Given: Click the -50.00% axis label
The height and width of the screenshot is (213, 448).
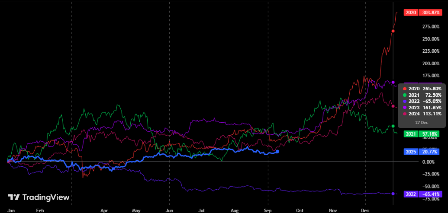Looking at the screenshot, I should (x=430, y=186).
